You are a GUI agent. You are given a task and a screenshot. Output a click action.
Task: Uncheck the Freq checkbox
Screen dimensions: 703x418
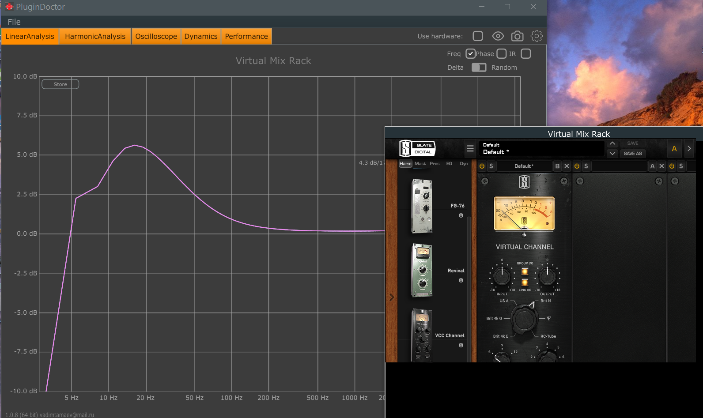(470, 54)
